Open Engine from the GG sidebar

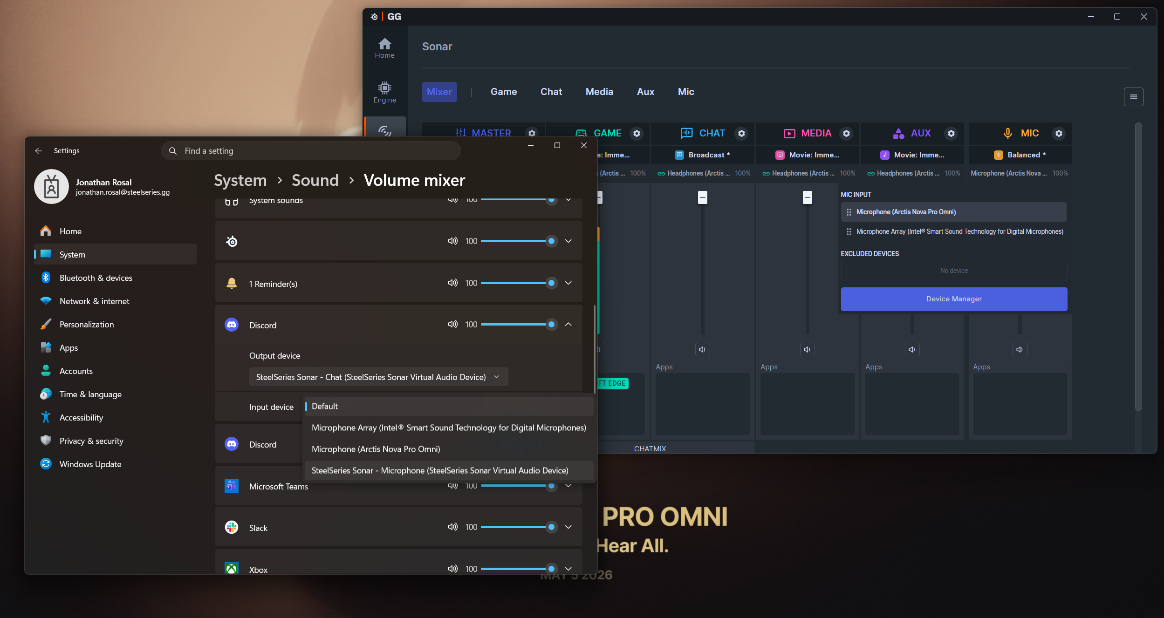coord(384,93)
